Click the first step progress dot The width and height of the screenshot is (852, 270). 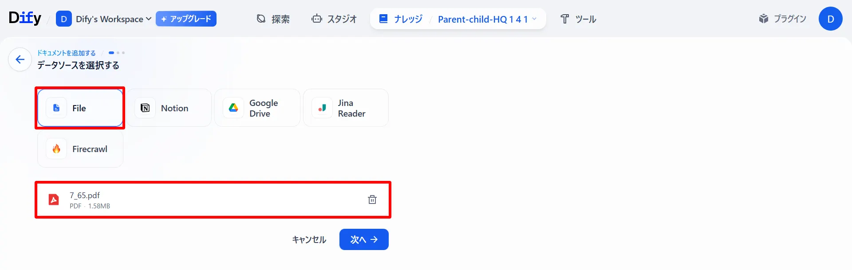click(x=111, y=52)
